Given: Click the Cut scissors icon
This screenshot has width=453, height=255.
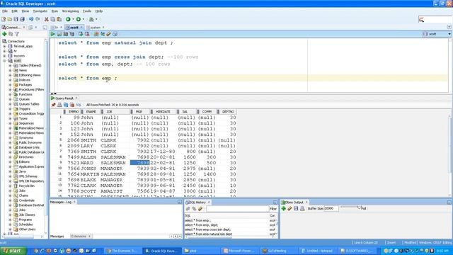Looking at the screenshot, I should point(46,19).
